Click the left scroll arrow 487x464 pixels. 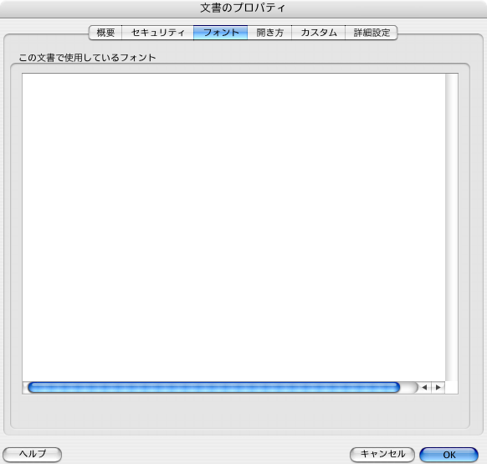pyautogui.click(x=424, y=387)
